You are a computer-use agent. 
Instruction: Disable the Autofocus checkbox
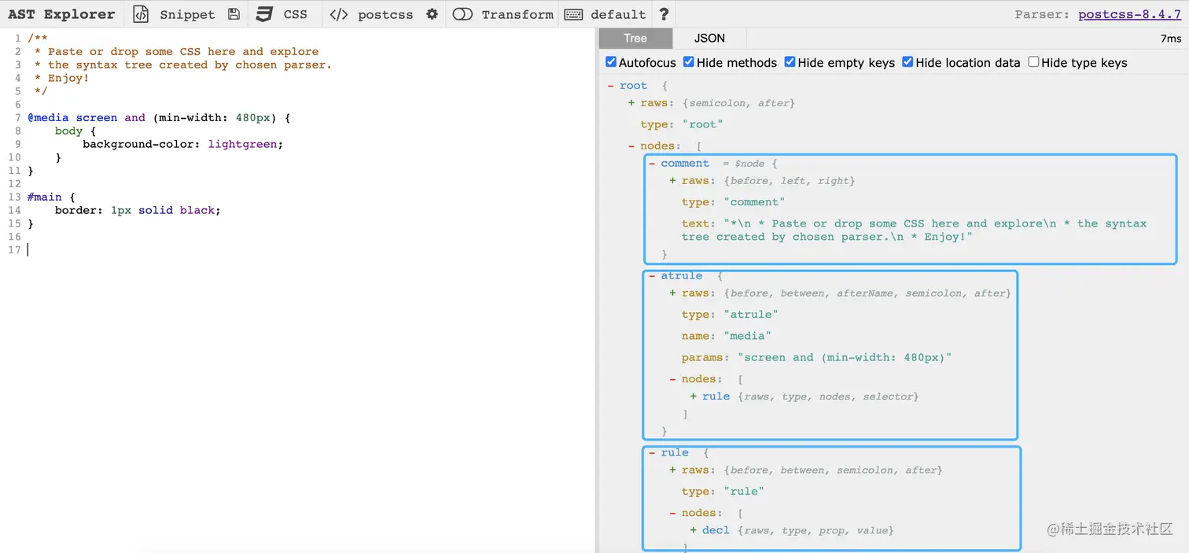(x=612, y=61)
